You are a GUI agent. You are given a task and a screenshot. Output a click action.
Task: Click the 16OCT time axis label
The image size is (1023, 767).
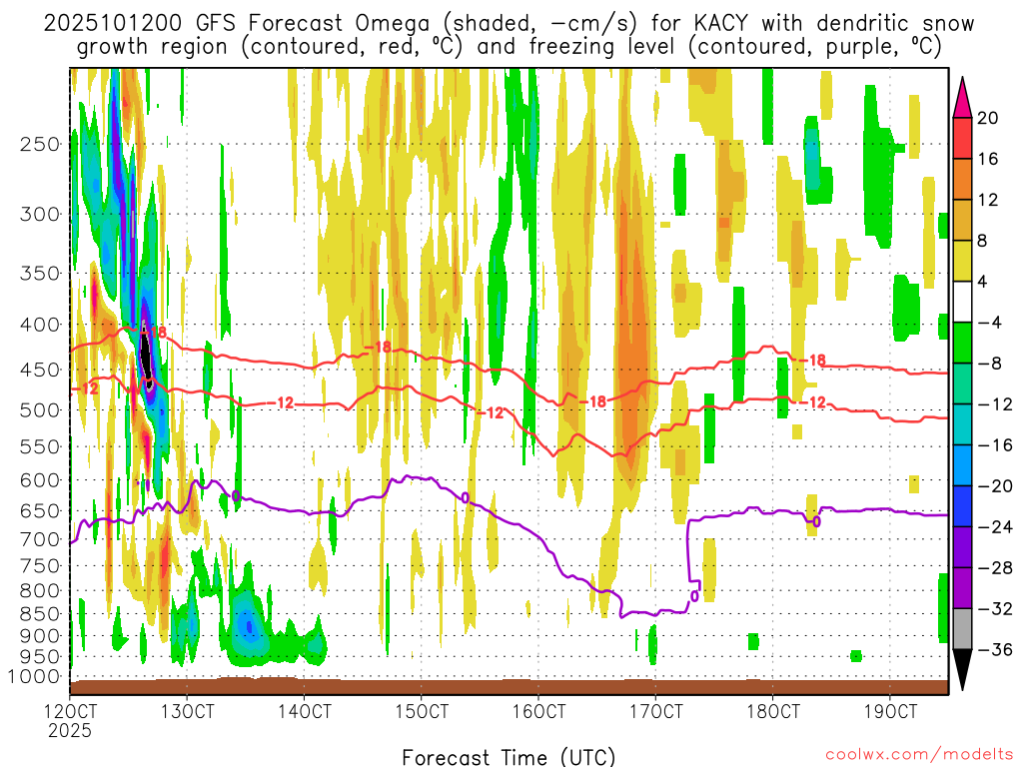pyautogui.click(x=538, y=711)
